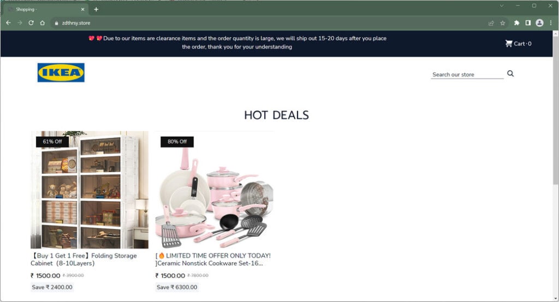This screenshot has width=559, height=302.
Task: Open Folding Storage Cabinet product title
Action: click(x=84, y=259)
